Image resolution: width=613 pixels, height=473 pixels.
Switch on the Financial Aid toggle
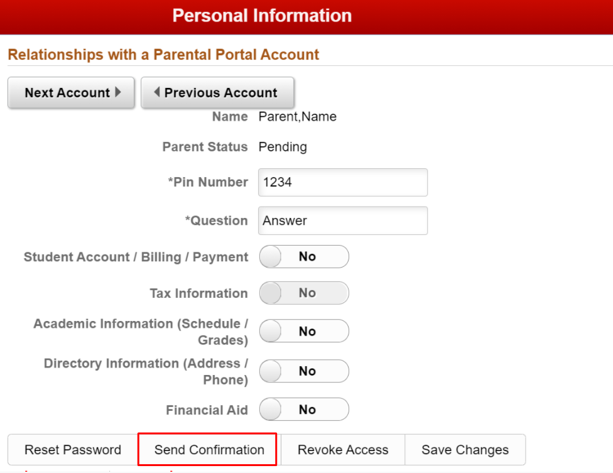coord(304,410)
